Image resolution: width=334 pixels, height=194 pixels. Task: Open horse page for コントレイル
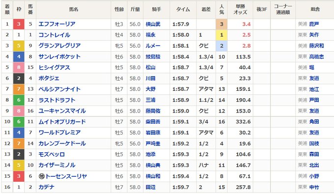(55, 35)
